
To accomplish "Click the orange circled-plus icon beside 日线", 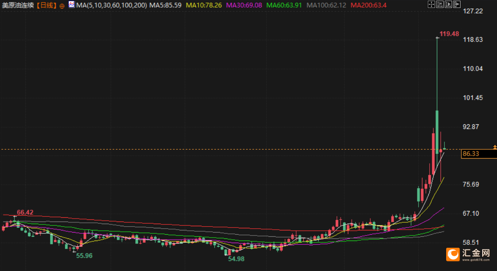I will pos(62,6).
